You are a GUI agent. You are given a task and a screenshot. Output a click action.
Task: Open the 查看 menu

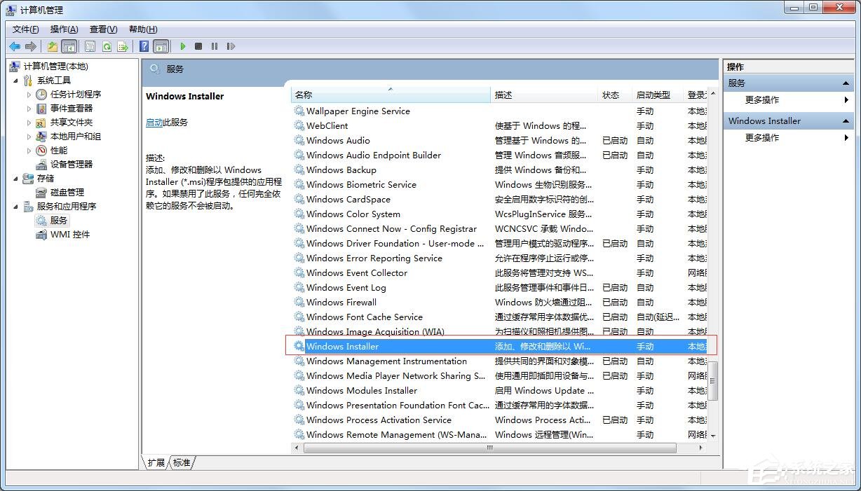tap(102, 29)
